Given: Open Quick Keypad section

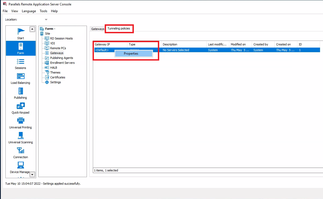Looking at the screenshot, I should click(21, 108).
